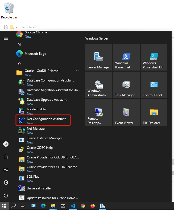This screenshot has width=174, height=210.
Task: Open Server Manager from taskbar
Action: (x=102, y=205)
